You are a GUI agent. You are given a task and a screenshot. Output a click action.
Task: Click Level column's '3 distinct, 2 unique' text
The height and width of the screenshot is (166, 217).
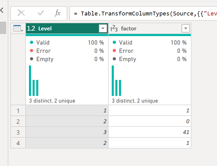(x=52, y=101)
